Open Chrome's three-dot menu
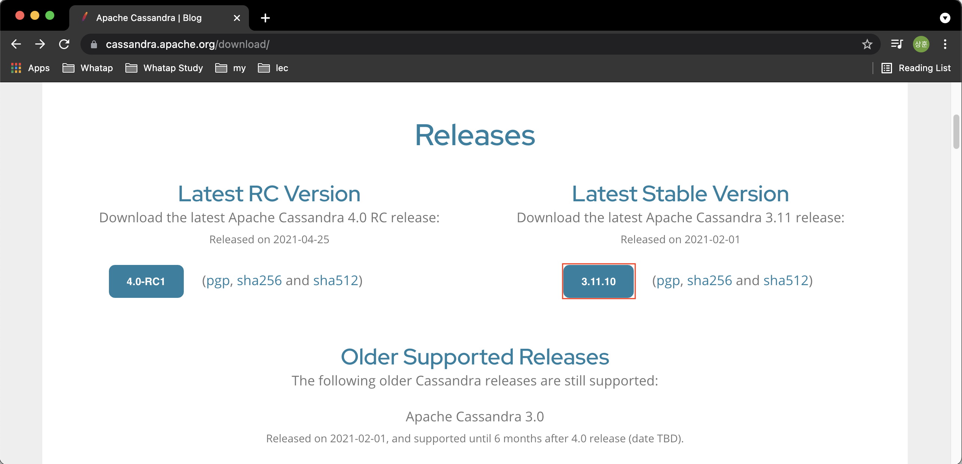 [945, 44]
